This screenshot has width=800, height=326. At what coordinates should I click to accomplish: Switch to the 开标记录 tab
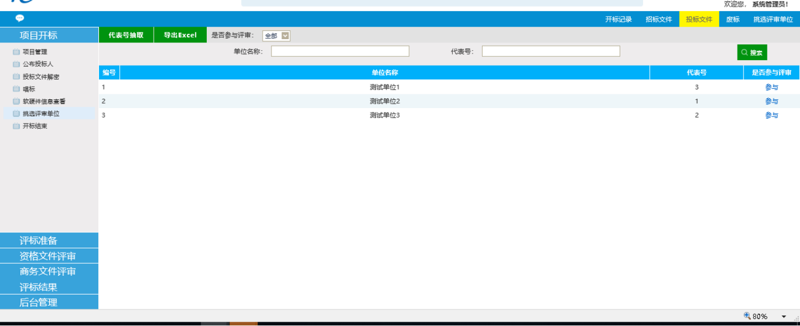tap(618, 19)
